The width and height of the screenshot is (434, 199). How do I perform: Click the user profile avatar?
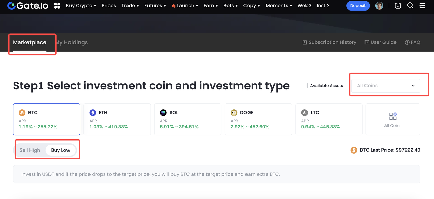(379, 6)
